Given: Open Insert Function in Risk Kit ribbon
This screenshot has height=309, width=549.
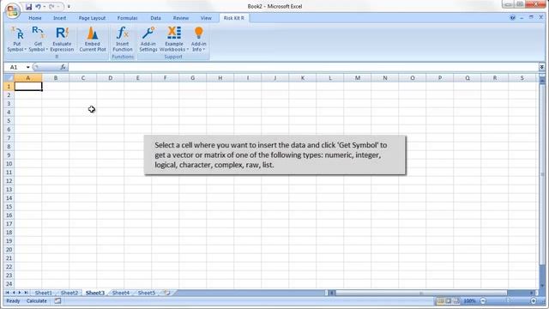Looking at the screenshot, I should 122,39.
